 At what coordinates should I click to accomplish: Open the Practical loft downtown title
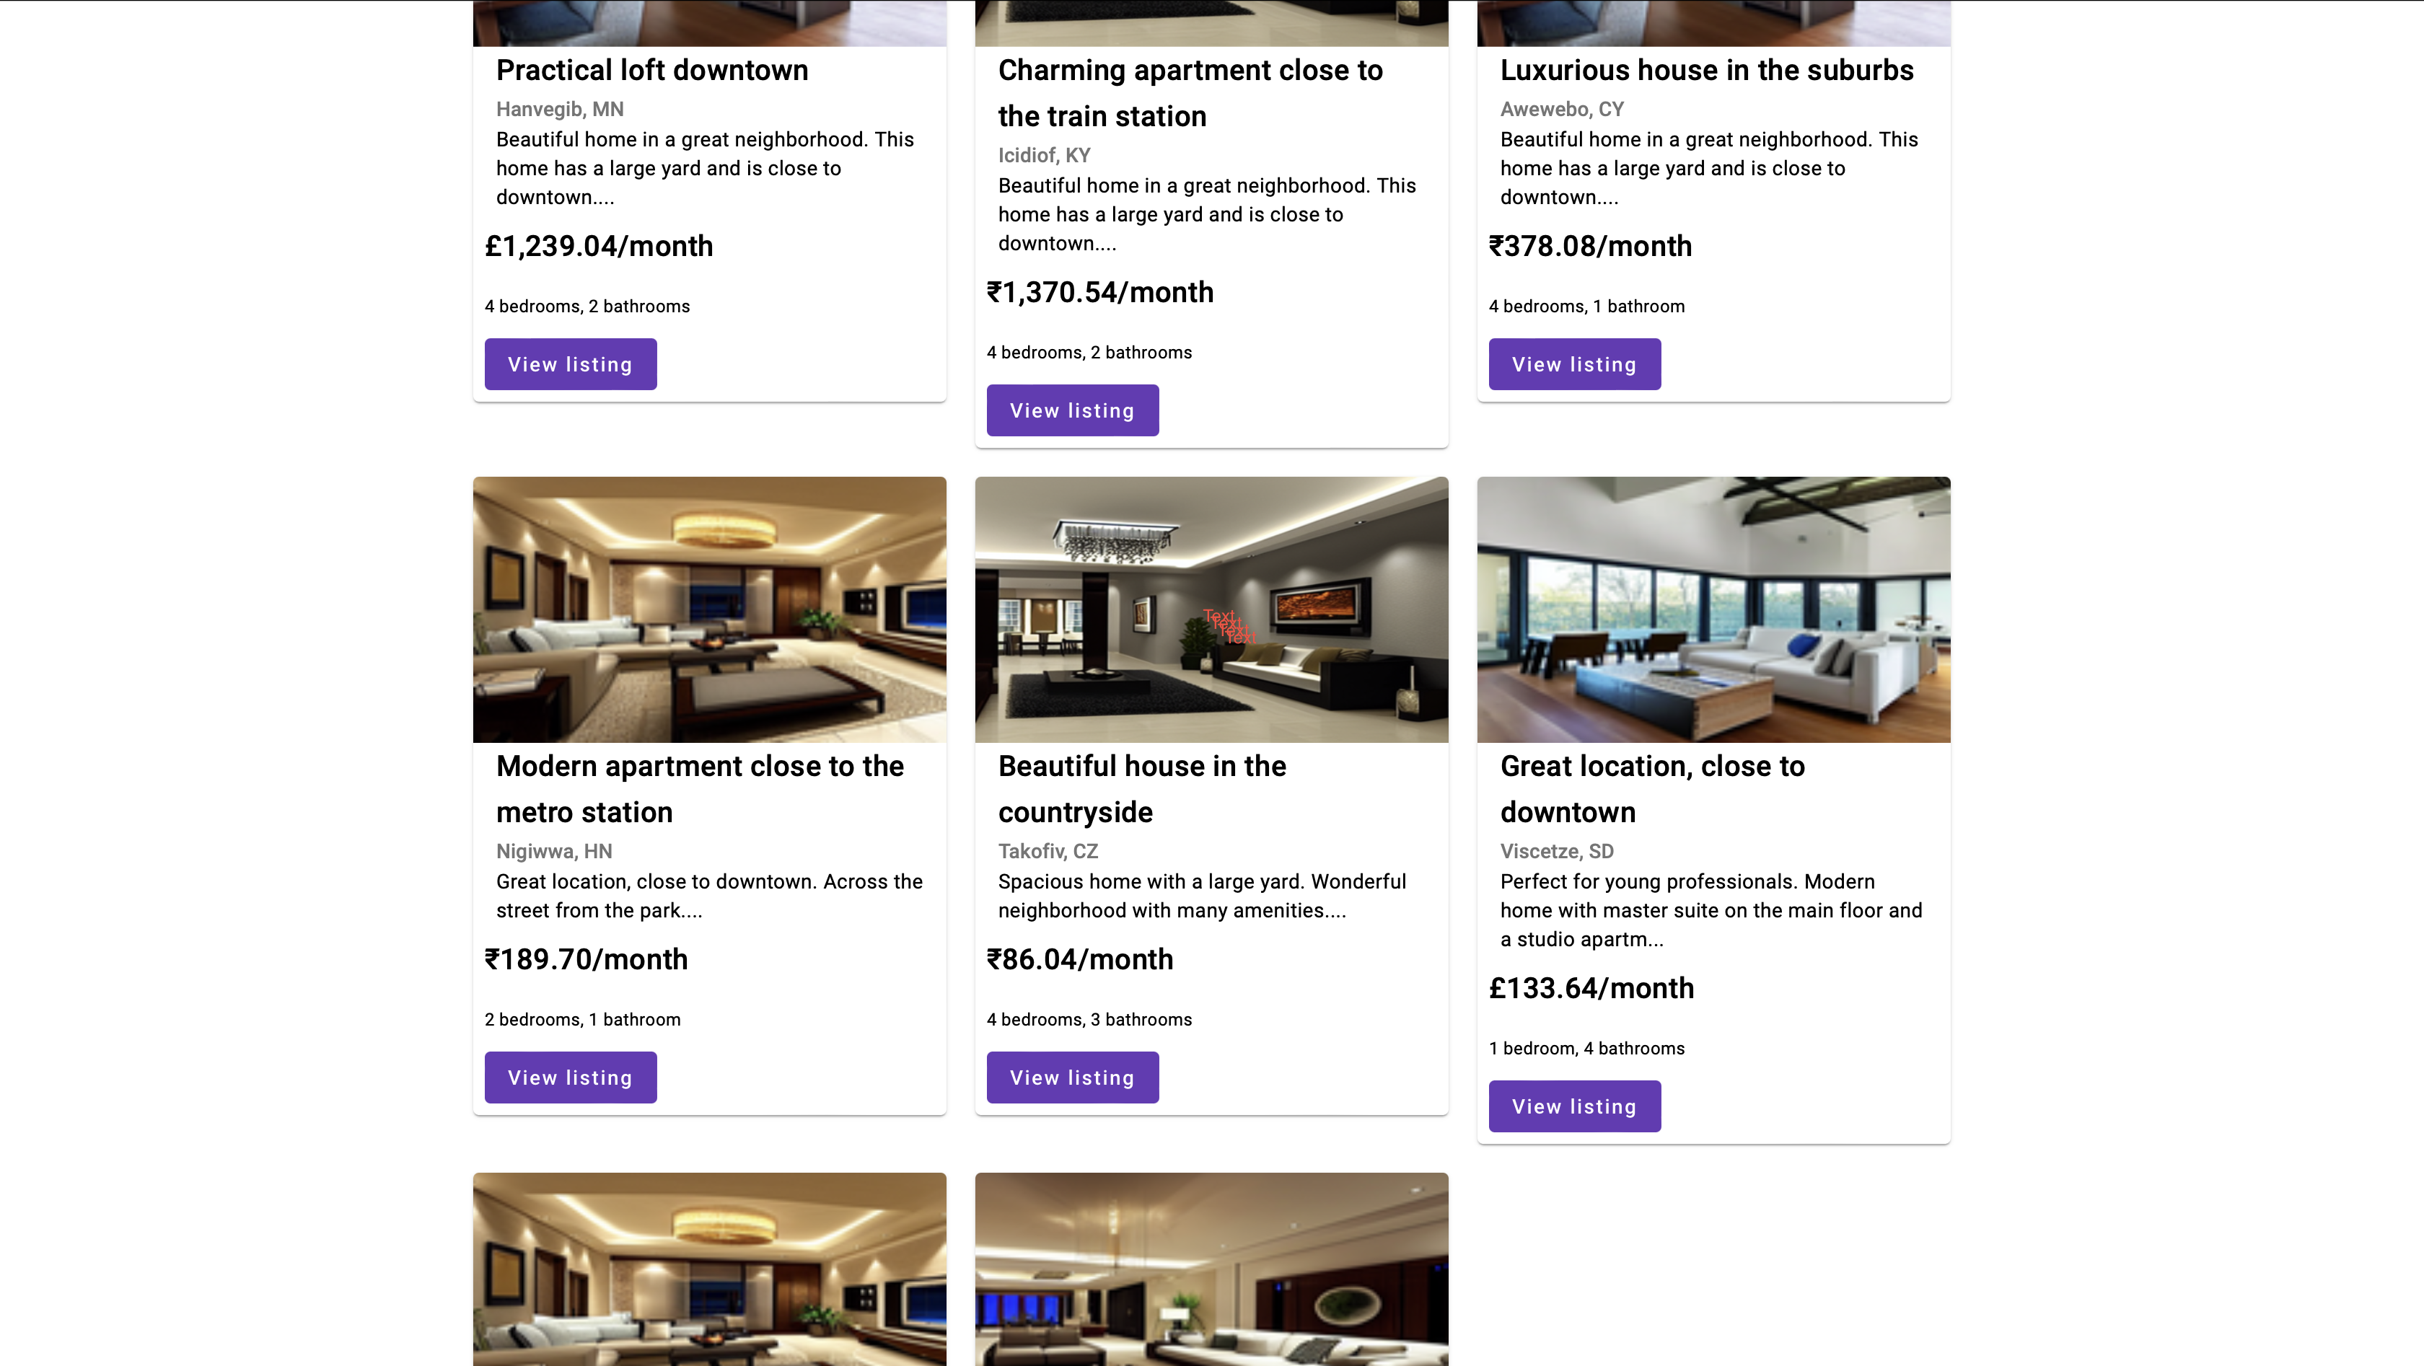(x=651, y=70)
